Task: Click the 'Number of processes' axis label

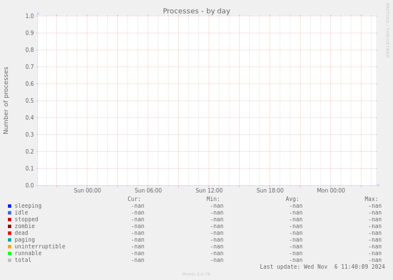Action: (x=6, y=100)
